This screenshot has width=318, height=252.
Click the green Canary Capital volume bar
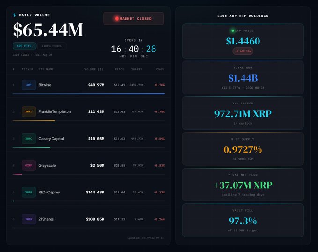pyautogui.click(x=31, y=147)
